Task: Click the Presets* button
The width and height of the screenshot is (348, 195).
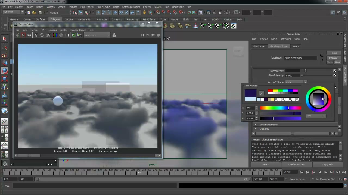Action: 334,58
